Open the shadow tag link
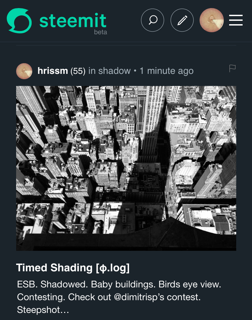Image resolution: width=252 pixels, height=320 pixels. point(114,71)
